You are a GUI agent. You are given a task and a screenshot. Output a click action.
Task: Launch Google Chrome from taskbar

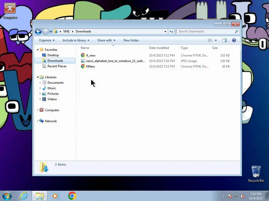click(x=72, y=196)
